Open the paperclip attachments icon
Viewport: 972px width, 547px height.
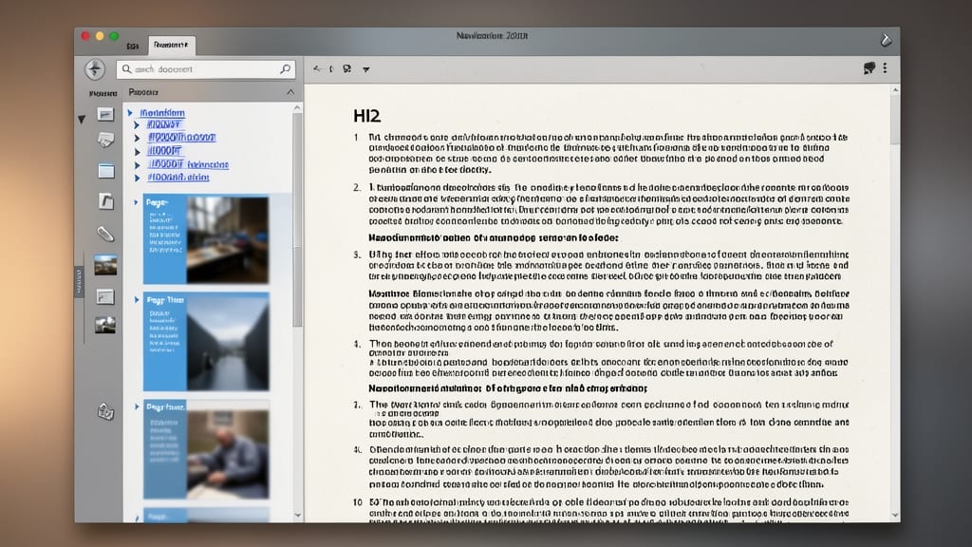click(105, 234)
